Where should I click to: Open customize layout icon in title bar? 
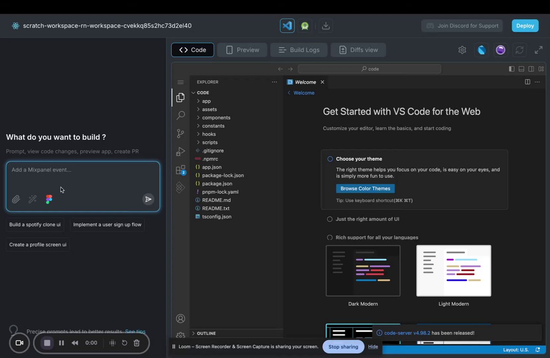(541, 69)
